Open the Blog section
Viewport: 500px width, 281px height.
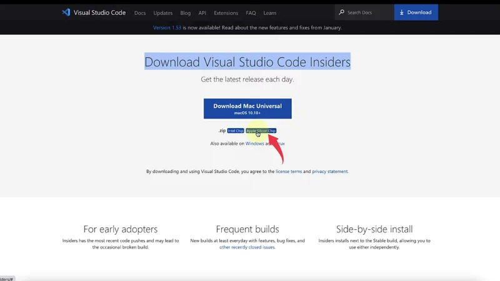click(185, 12)
